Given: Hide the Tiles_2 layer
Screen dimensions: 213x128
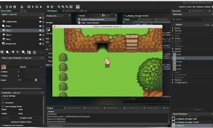Looking at the screenshot, I should point(40,35).
